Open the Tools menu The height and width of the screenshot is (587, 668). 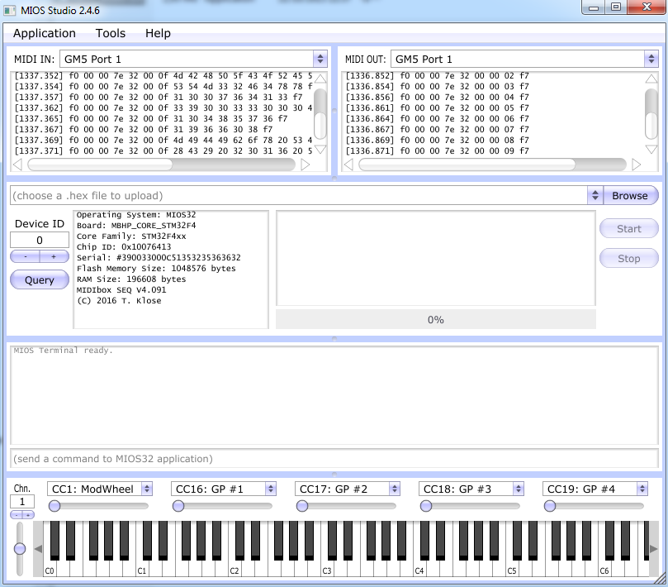pyautogui.click(x=111, y=33)
